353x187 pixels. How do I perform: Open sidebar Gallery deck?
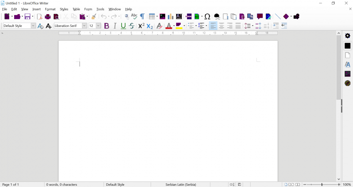point(347,74)
